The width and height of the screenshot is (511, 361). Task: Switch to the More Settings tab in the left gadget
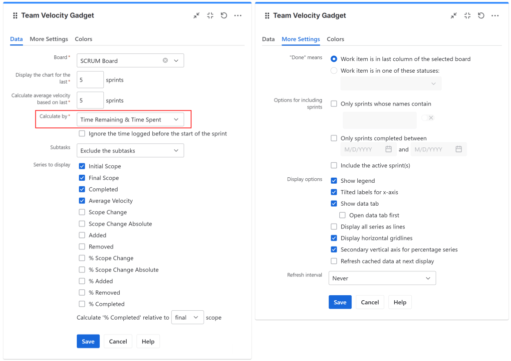tap(49, 39)
